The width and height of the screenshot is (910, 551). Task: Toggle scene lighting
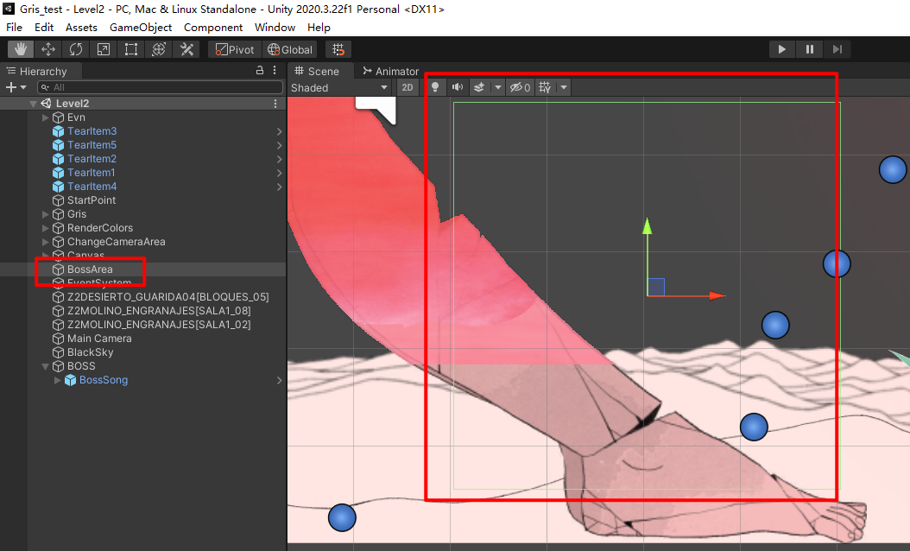coord(434,88)
